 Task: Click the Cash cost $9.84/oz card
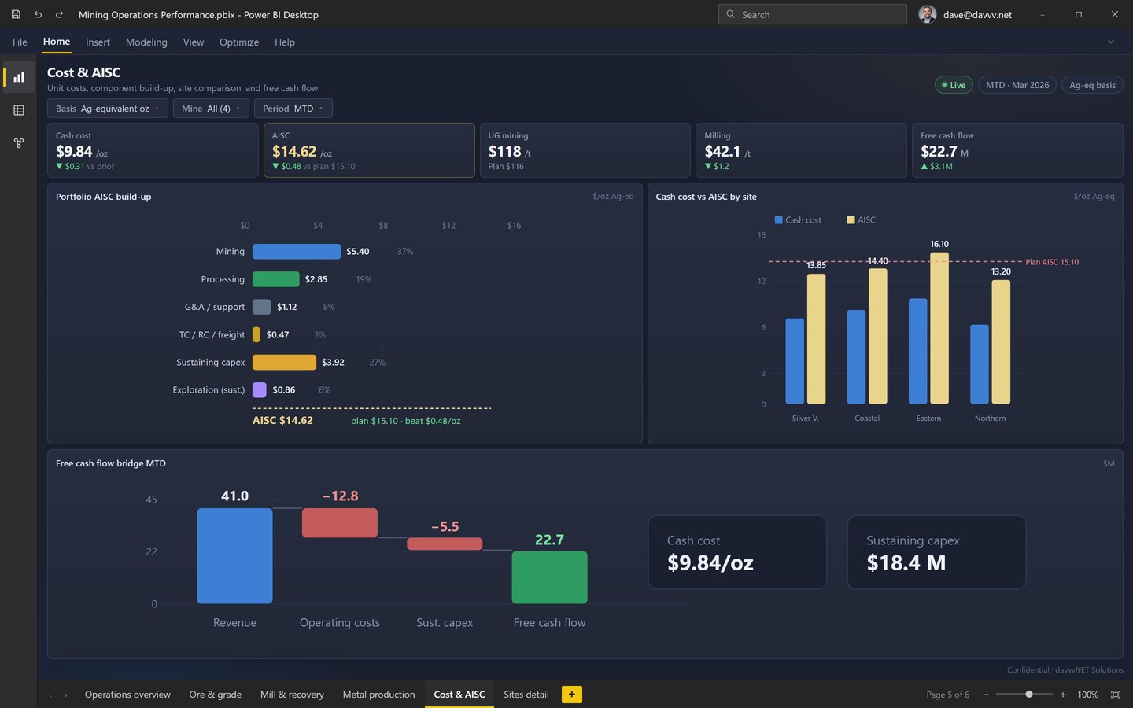point(737,552)
